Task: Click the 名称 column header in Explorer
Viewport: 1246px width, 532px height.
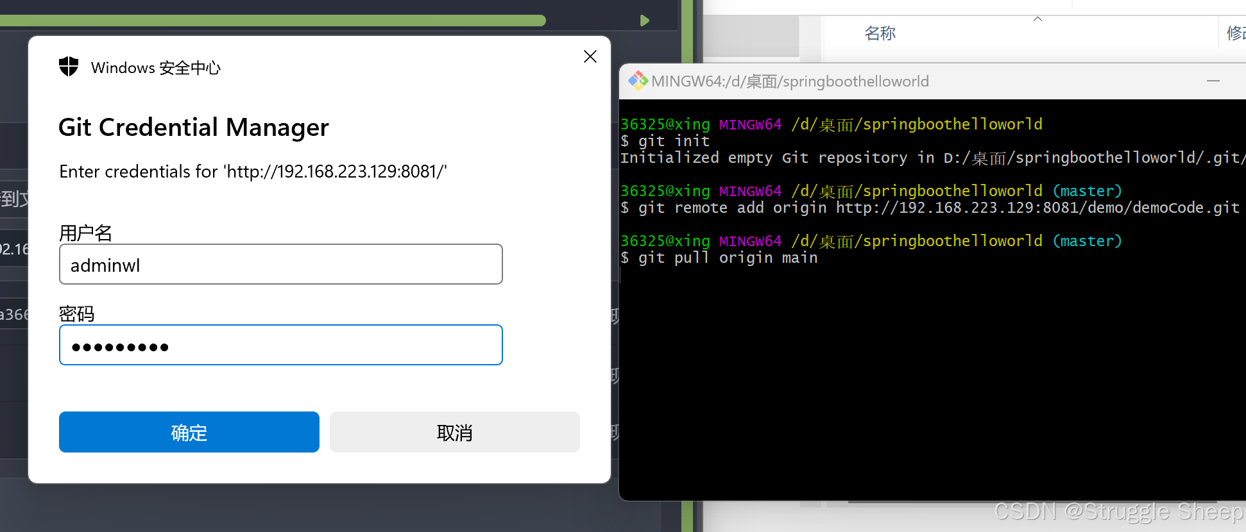Action: click(x=880, y=33)
